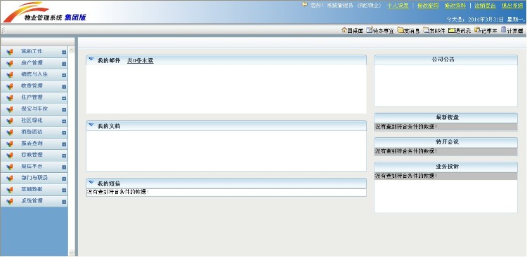Image resolution: width=527 pixels, height=257 pixels.
Task: Click the icon beside 社区绿化
Action: (9, 121)
